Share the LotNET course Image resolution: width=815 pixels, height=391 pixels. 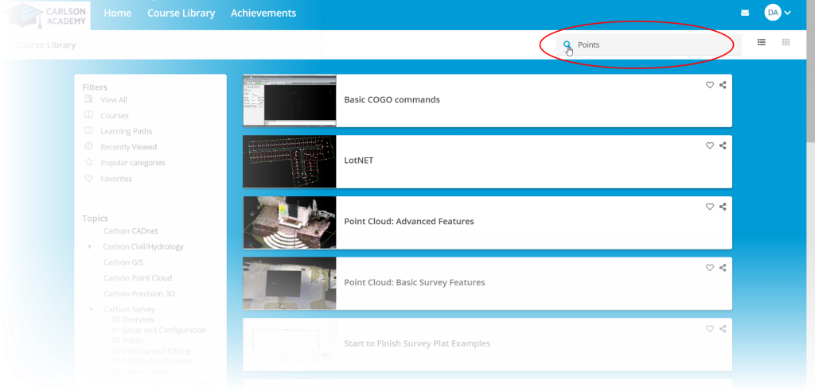[x=723, y=146]
